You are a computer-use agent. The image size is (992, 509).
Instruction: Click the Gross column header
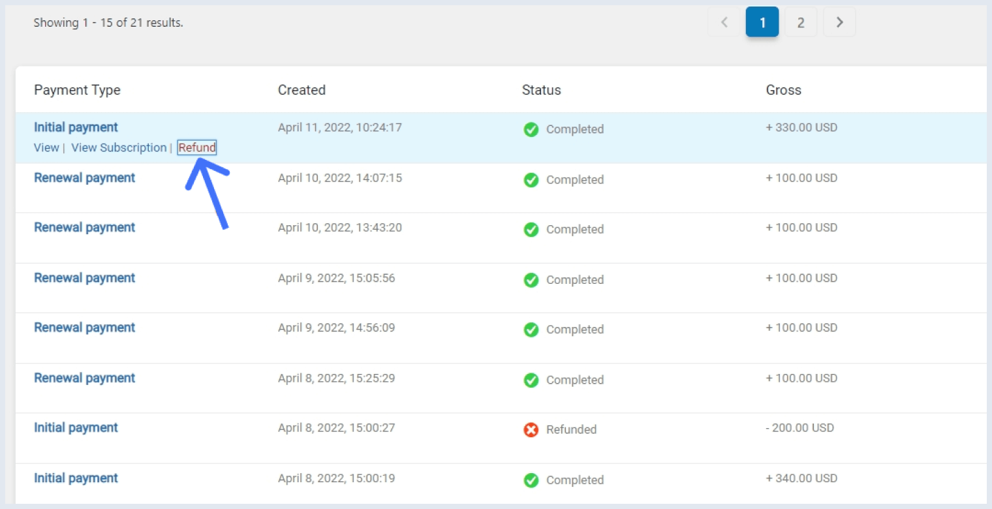(783, 89)
